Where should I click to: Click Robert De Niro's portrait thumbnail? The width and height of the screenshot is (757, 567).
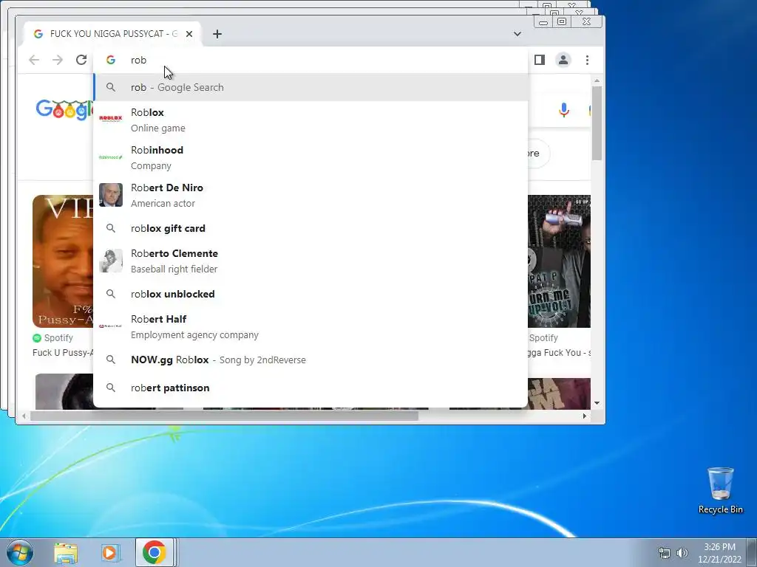tap(111, 195)
